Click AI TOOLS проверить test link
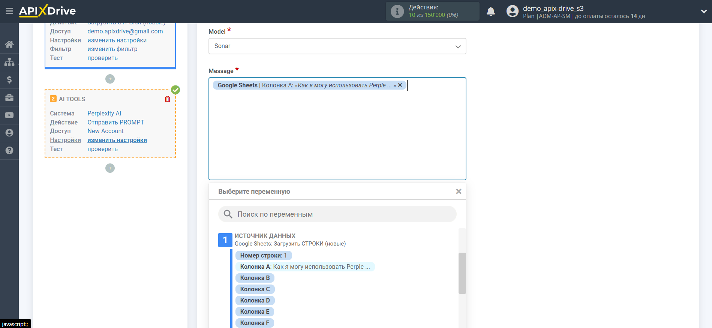 point(103,149)
